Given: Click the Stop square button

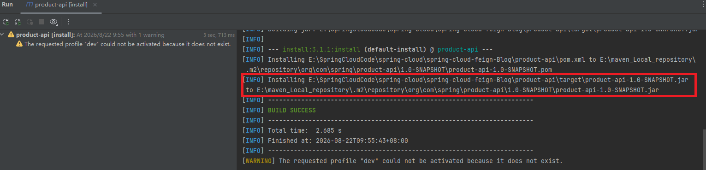Looking at the screenshot, I should 42,22.
